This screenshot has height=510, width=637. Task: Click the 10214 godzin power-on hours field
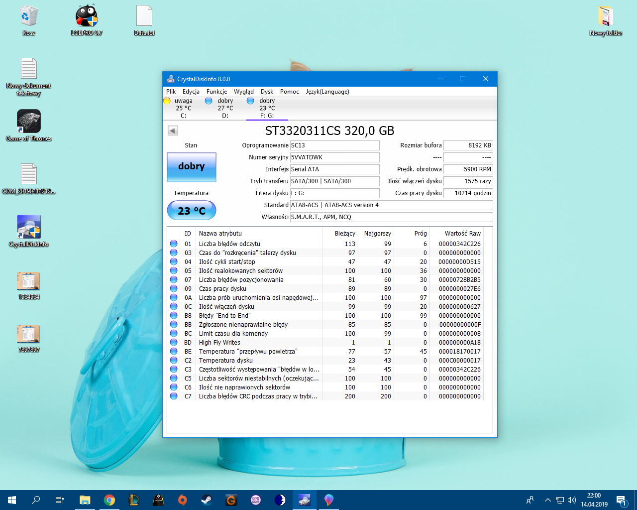coord(468,193)
